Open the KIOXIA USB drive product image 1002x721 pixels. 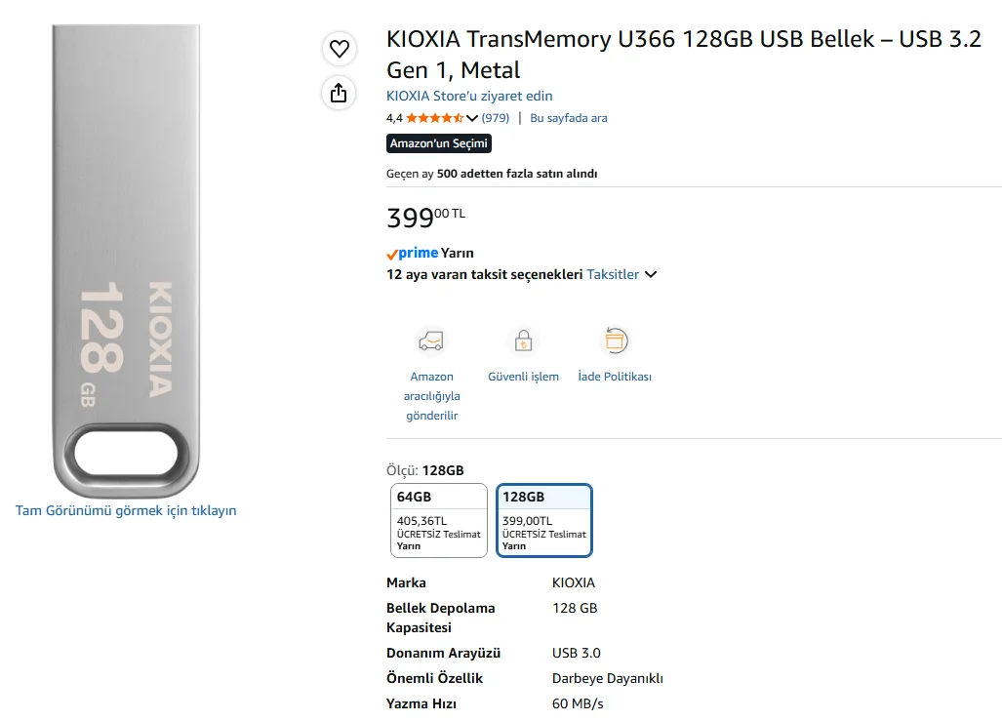[x=126, y=260]
